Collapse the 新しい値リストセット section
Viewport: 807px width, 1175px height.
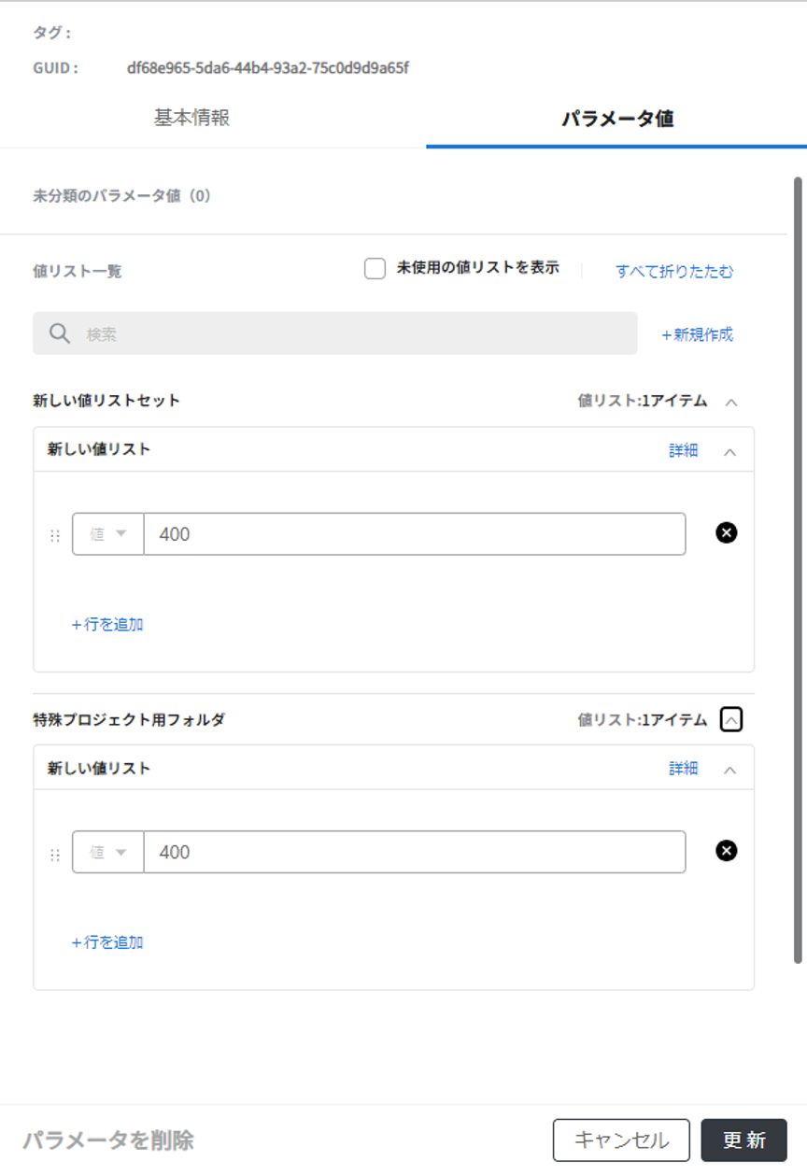click(731, 402)
